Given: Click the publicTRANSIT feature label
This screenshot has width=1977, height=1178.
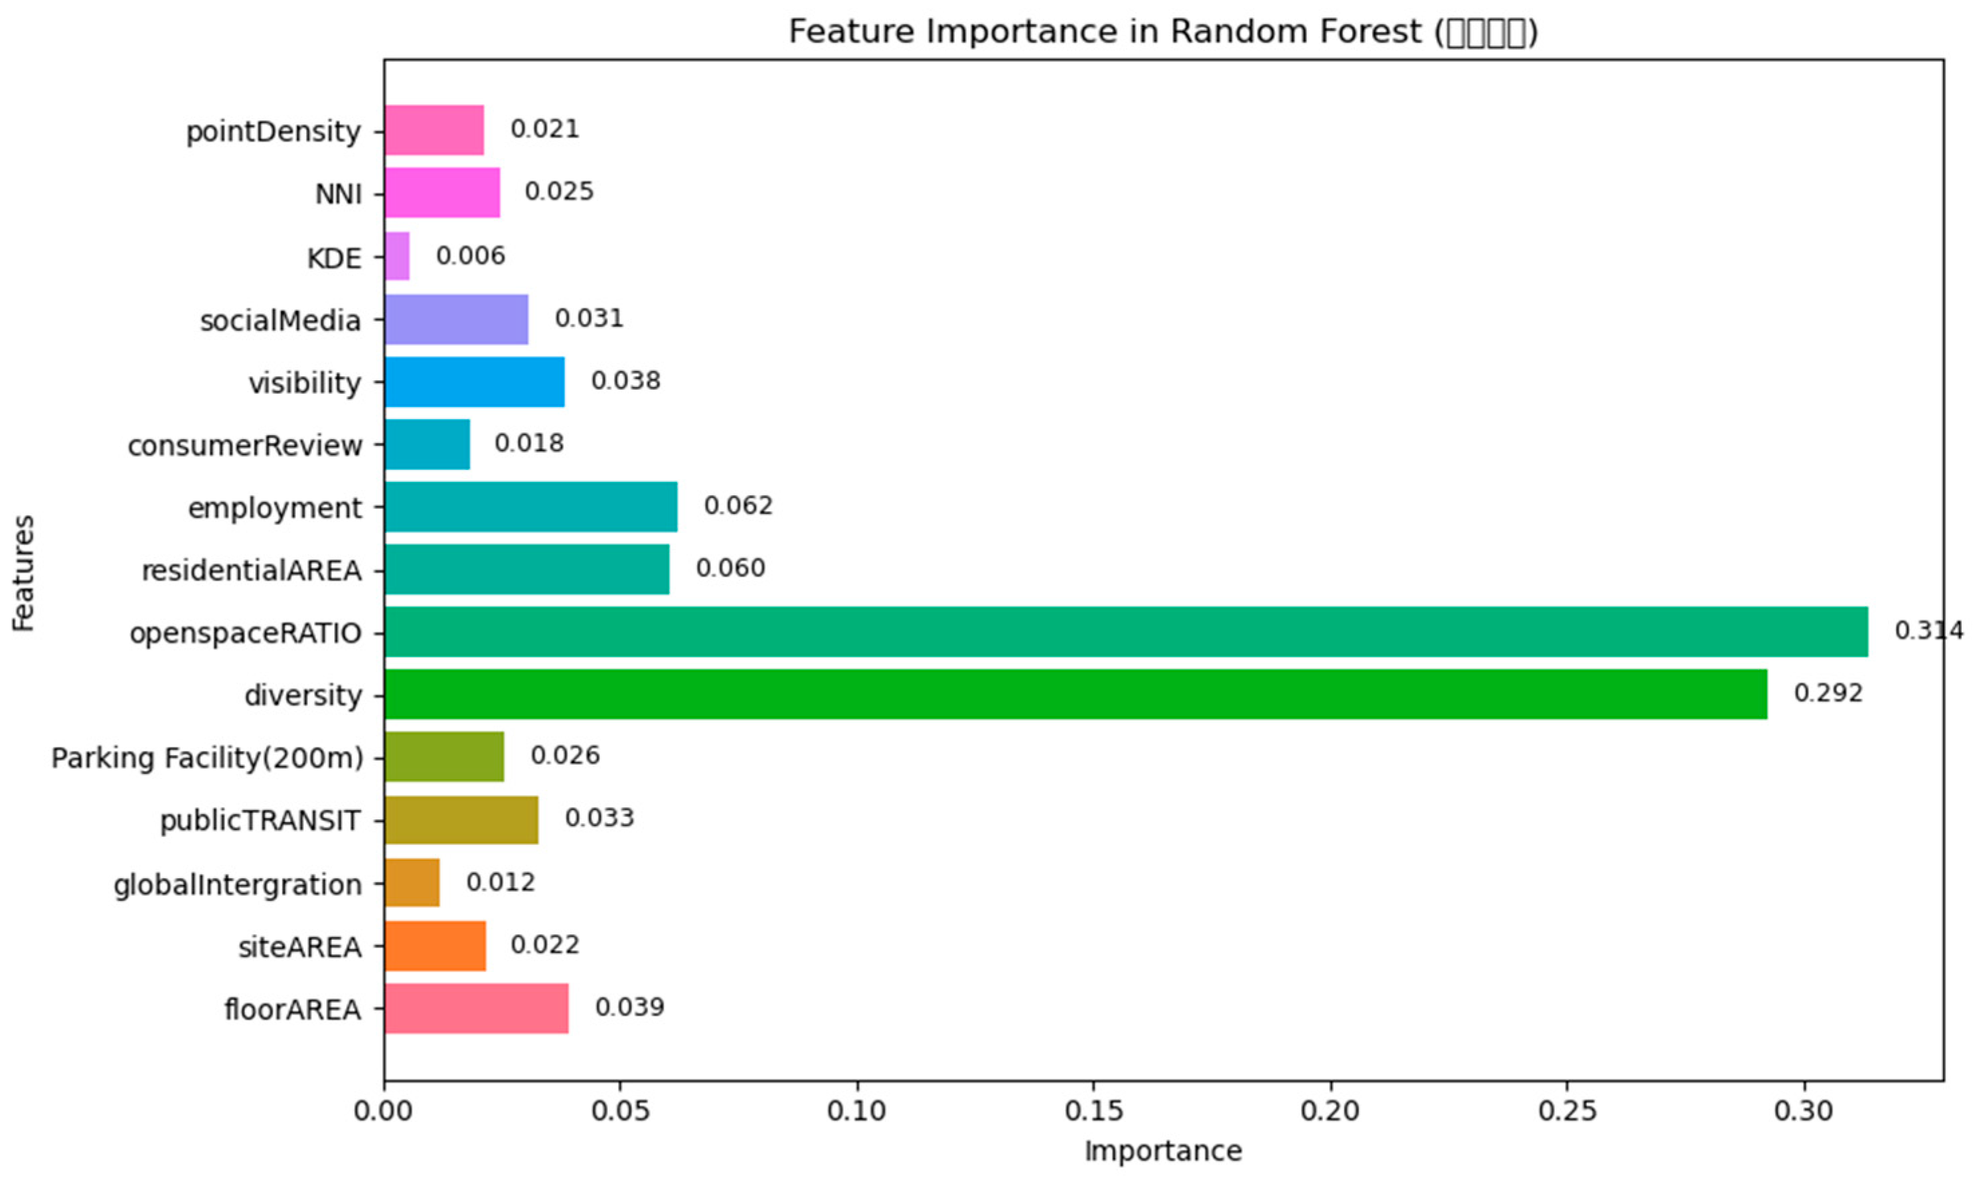Looking at the screenshot, I should click(x=260, y=821).
